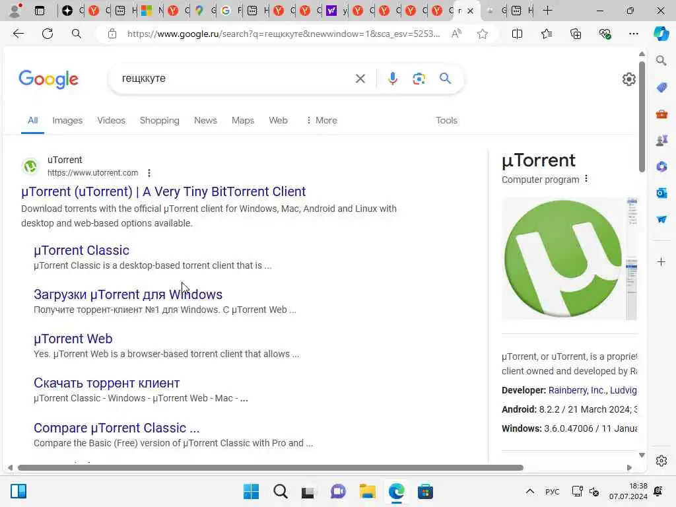
Task: Open tab actions menu button
Action: (39, 11)
